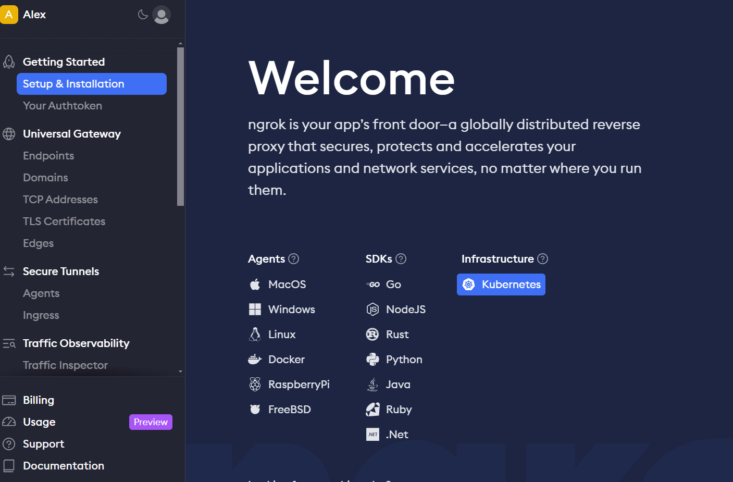Open Your Authtoken page
The height and width of the screenshot is (482, 733).
tap(63, 106)
